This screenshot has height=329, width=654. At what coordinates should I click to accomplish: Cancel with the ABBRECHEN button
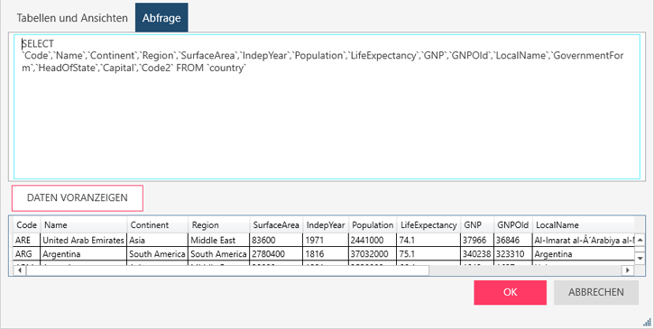[x=596, y=292]
